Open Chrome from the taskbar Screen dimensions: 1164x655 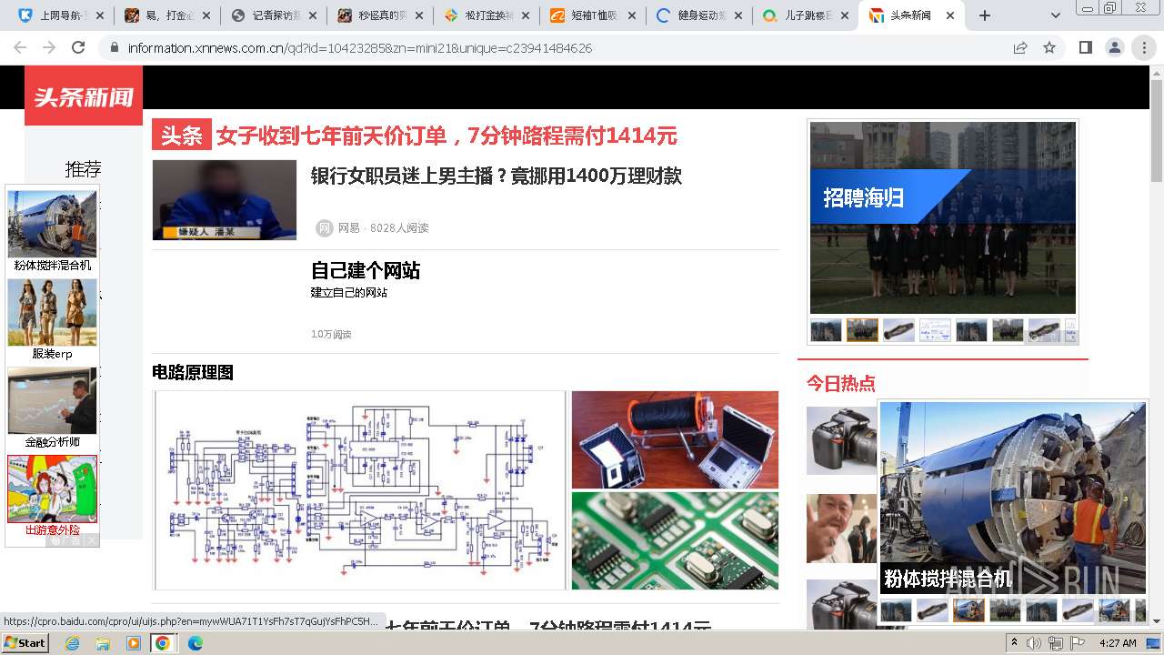pyautogui.click(x=163, y=643)
